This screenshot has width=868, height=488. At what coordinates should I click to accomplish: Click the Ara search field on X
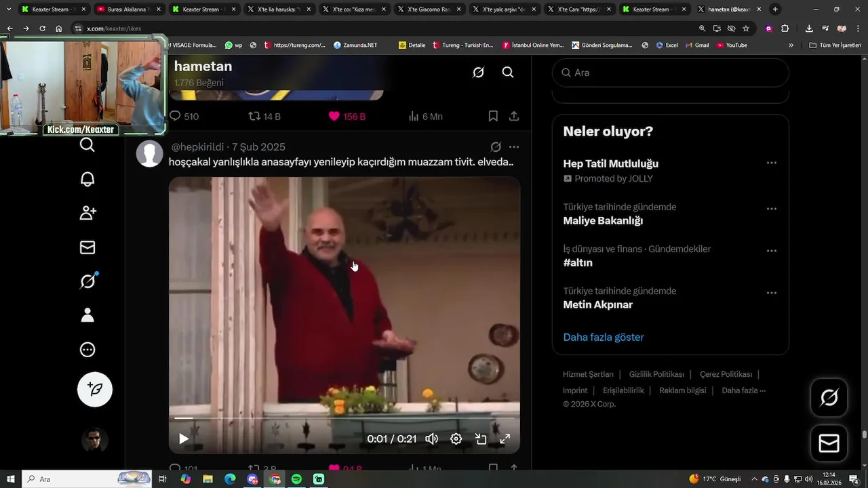671,73
